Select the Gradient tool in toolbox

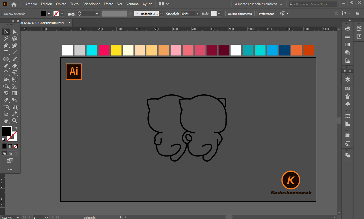(15, 93)
